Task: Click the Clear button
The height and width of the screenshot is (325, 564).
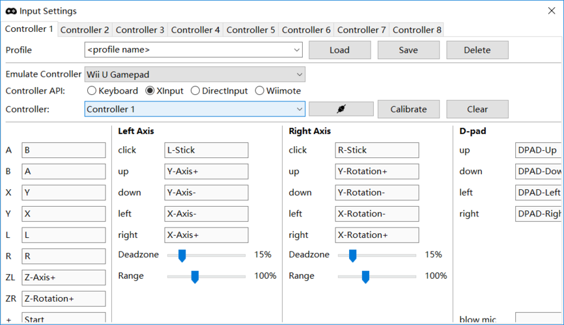Action: click(477, 109)
